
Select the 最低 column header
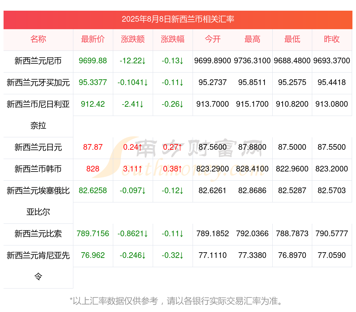click(x=292, y=39)
